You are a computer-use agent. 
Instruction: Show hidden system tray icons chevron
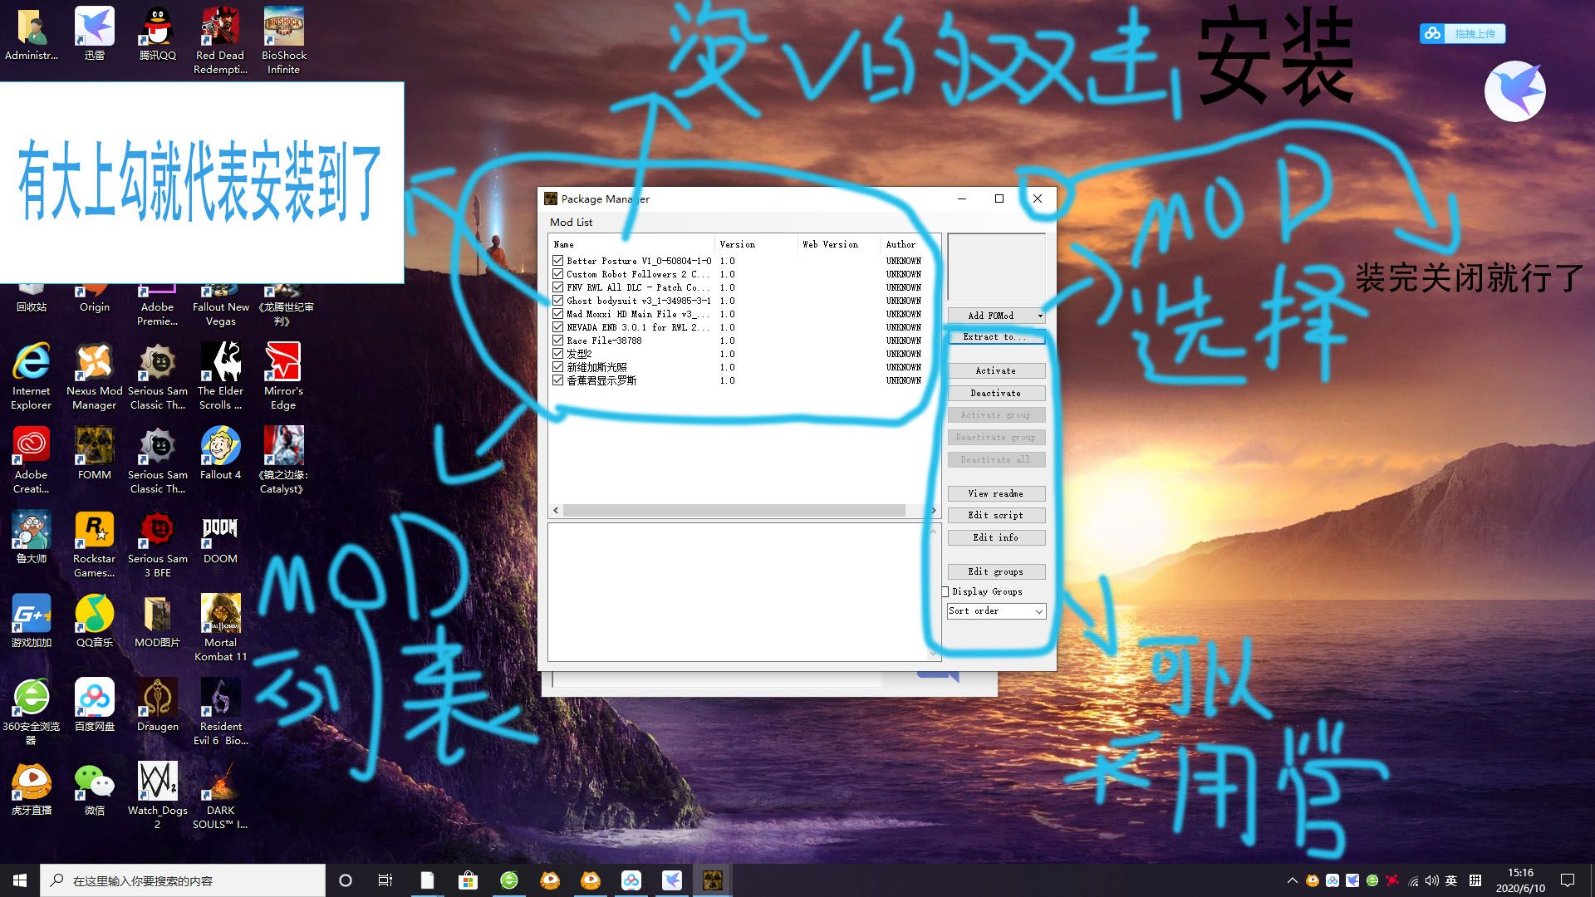pyautogui.click(x=1292, y=880)
